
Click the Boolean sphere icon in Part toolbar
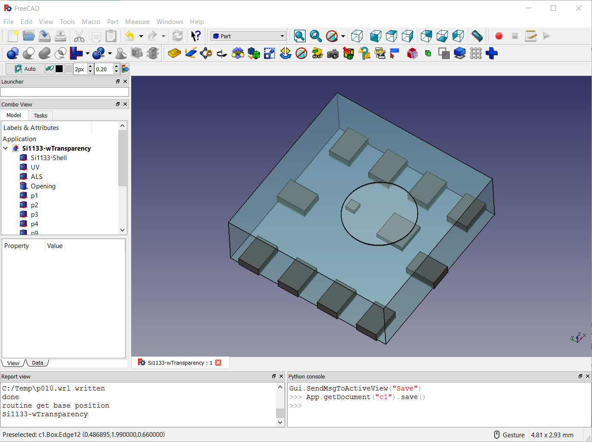pos(13,53)
